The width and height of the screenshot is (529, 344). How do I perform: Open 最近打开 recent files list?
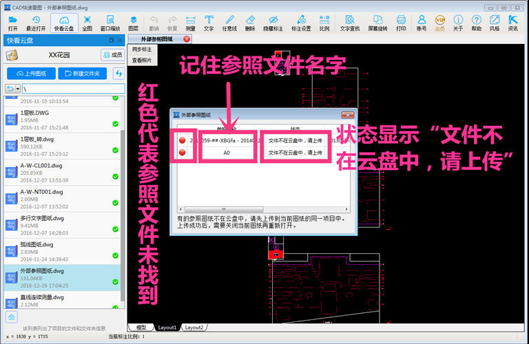click(x=36, y=23)
